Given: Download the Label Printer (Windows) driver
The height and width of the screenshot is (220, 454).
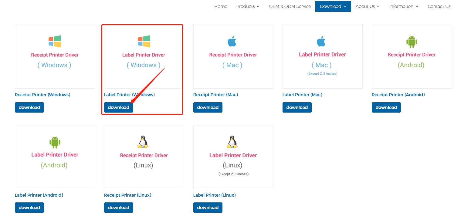Looking at the screenshot, I should 119,107.
